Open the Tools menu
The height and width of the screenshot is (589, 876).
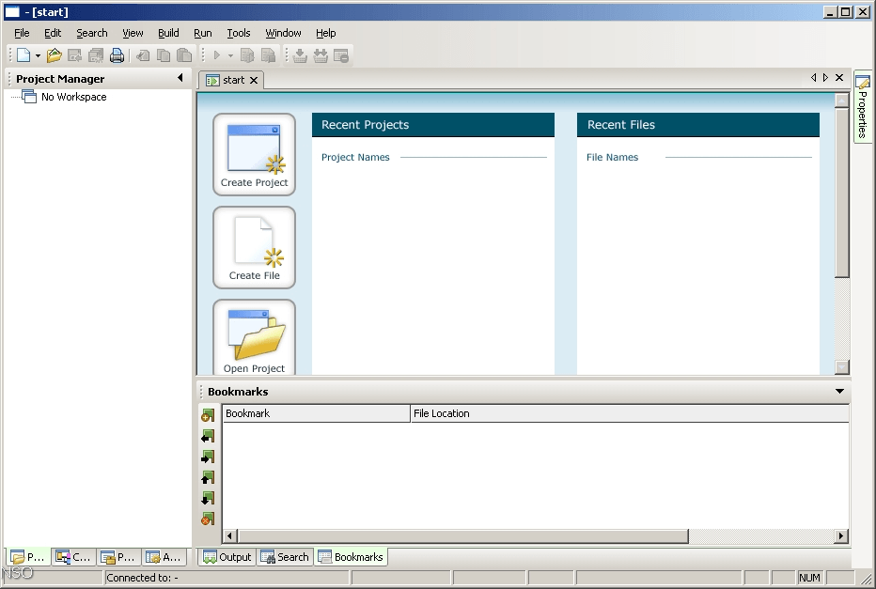[x=239, y=33]
